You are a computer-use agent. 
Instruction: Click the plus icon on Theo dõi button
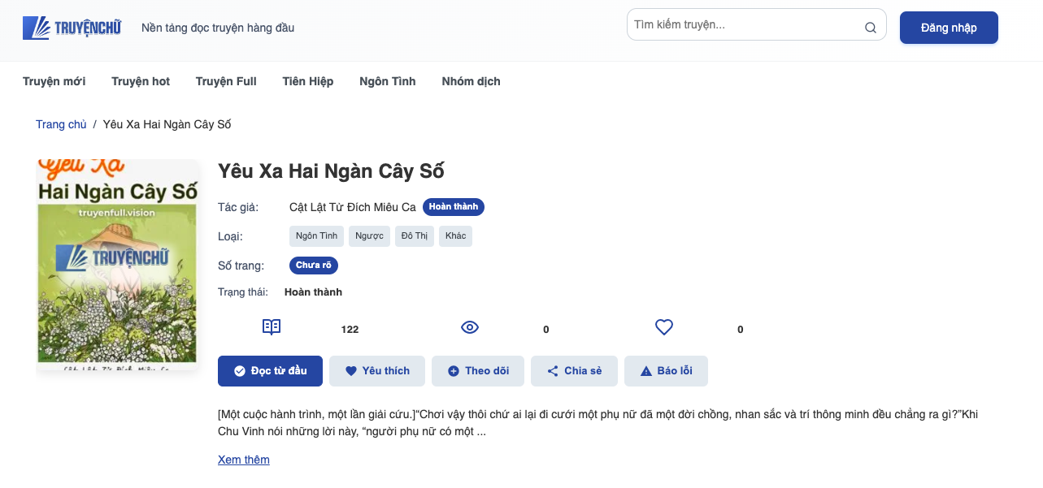pyautogui.click(x=454, y=370)
